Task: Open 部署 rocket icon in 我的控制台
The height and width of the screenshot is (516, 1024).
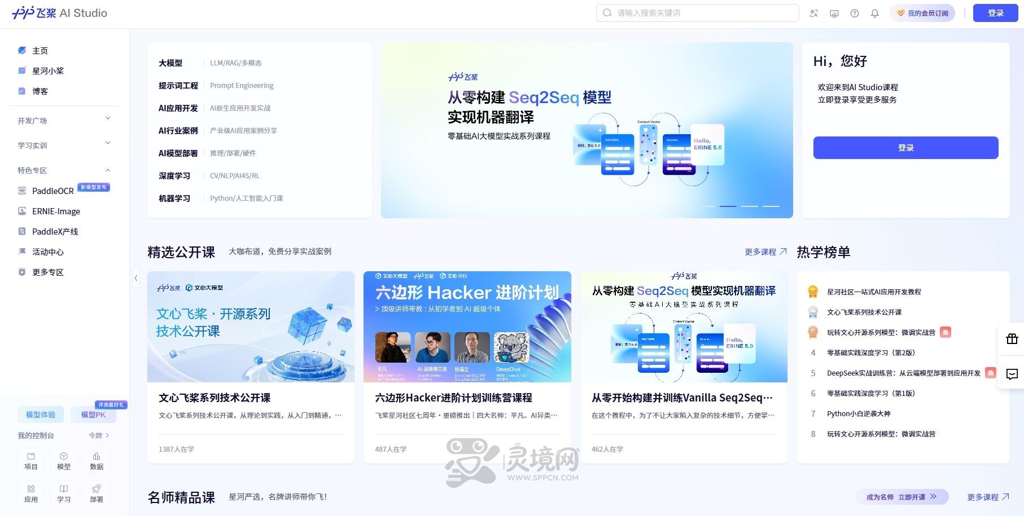Action: click(x=97, y=494)
